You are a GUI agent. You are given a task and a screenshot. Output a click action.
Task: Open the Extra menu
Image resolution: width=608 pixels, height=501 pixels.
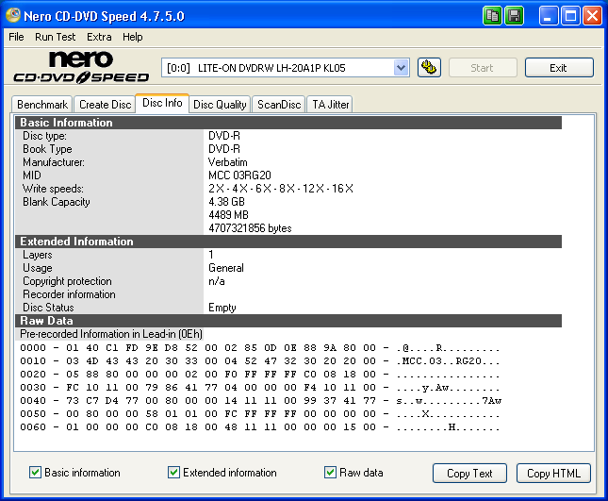pyautogui.click(x=99, y=37)
